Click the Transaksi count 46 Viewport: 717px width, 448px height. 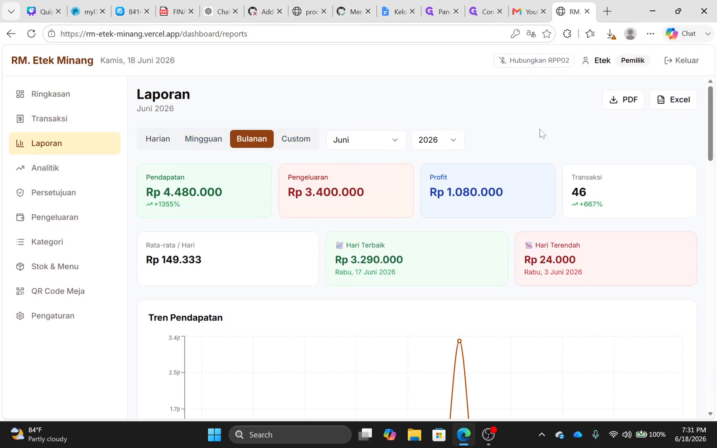click(x=579, y=192)
